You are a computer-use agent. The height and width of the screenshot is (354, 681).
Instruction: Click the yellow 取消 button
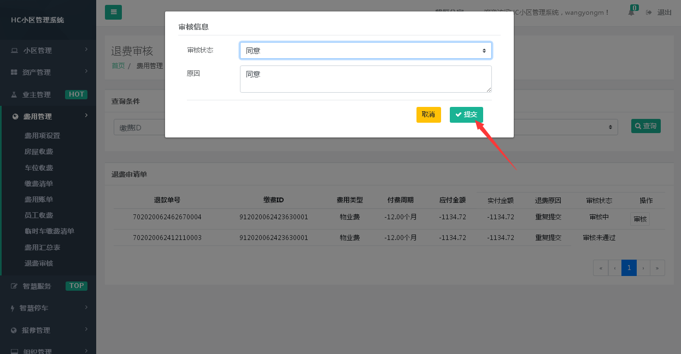[x=428, y=115]
